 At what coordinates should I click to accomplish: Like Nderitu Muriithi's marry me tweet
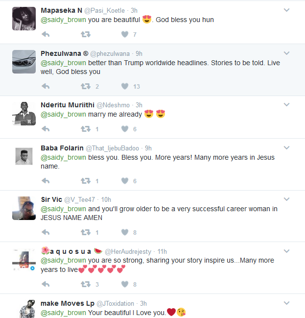125,129
